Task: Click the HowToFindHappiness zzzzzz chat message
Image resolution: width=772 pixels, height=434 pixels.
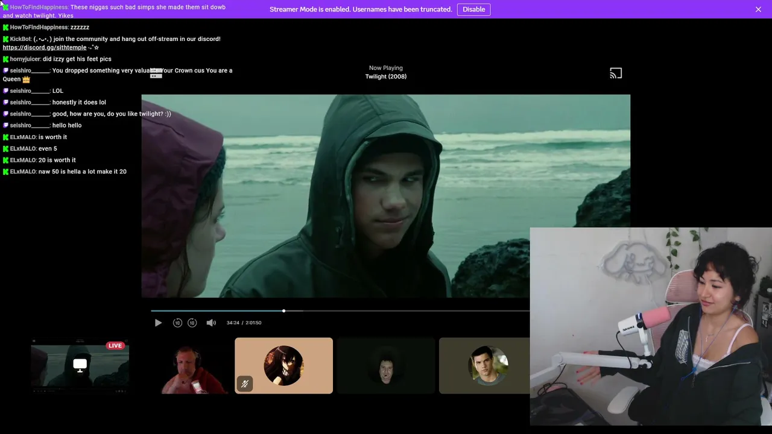Action: (46, 27)
